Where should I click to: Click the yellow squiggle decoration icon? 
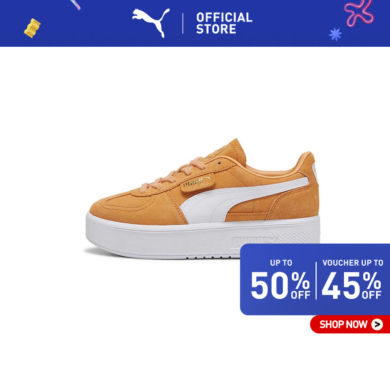(x=32, y=28)
